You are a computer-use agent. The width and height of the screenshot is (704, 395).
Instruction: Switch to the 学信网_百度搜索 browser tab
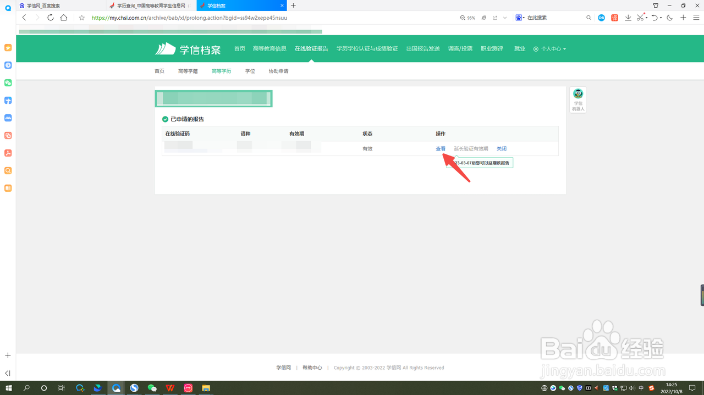click(x=44, y=5)
